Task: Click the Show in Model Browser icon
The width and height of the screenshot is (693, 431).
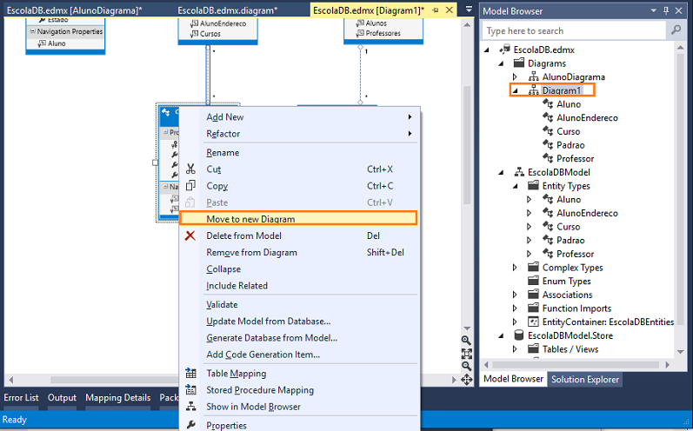Action: (190, 407)
